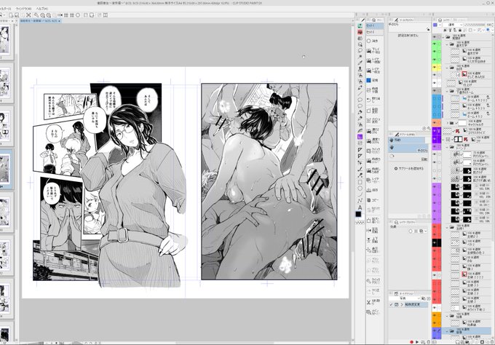Click the trash icon at bottom of Layer panel
Screen dimensions: 495x345
click(491, 342)
